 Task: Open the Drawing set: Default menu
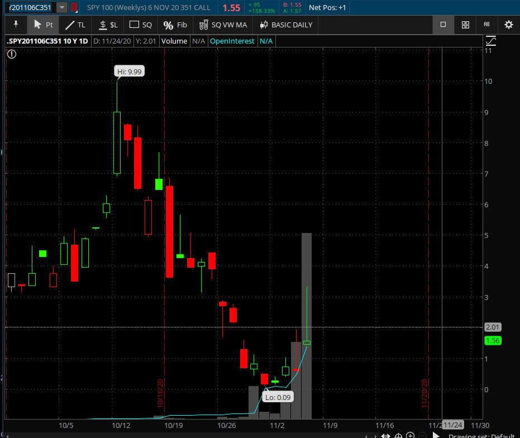[481, 436]
